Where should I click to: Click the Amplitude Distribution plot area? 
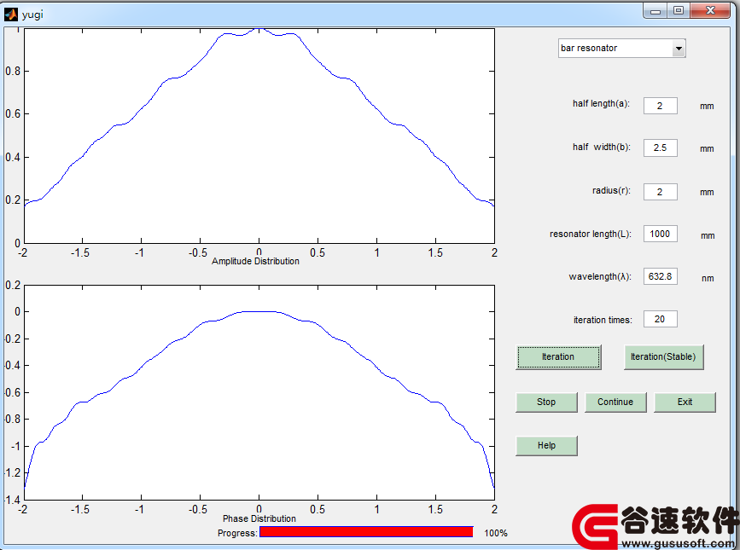pos(259,136)
